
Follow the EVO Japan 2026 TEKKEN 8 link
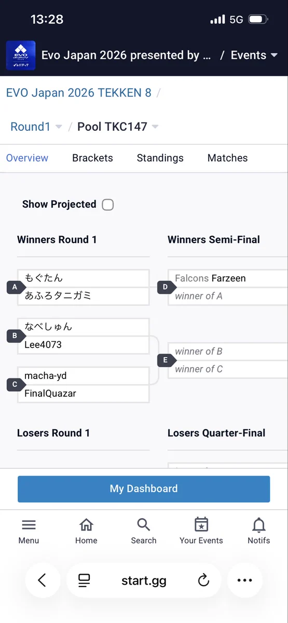click(79, 93)
